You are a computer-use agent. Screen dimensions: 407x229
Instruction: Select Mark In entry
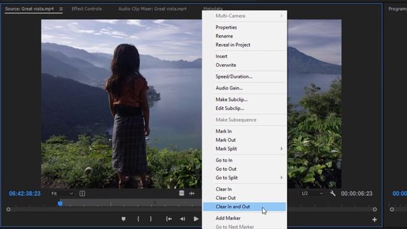point(244,131)
